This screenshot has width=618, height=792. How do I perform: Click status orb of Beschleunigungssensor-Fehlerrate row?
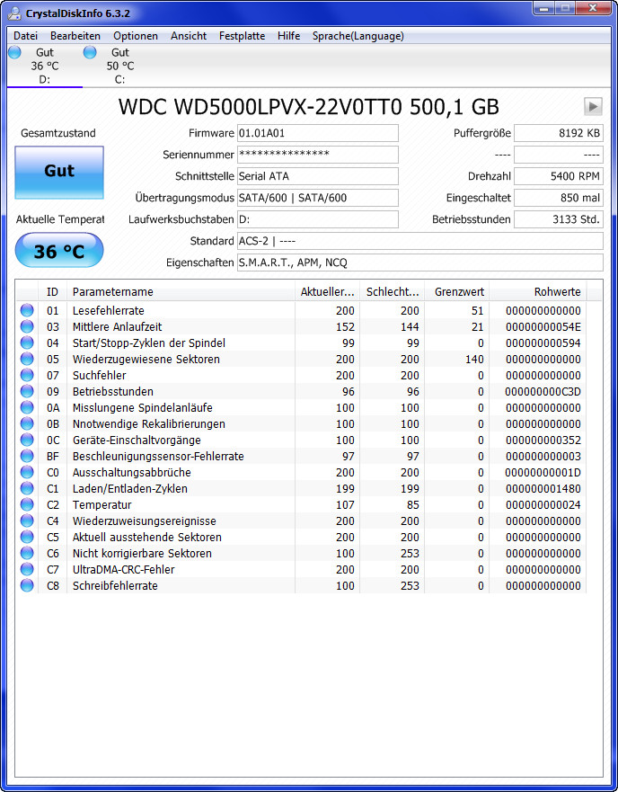coord(27,456)
